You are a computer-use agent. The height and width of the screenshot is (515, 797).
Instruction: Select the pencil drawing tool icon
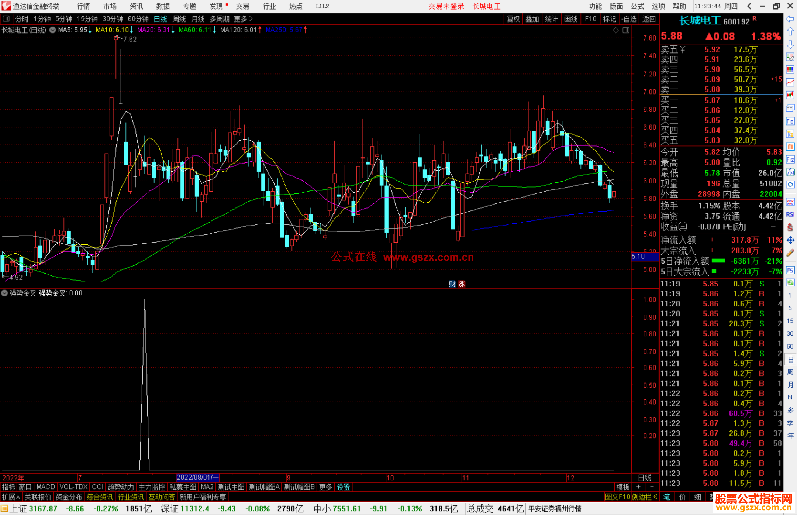790,253
